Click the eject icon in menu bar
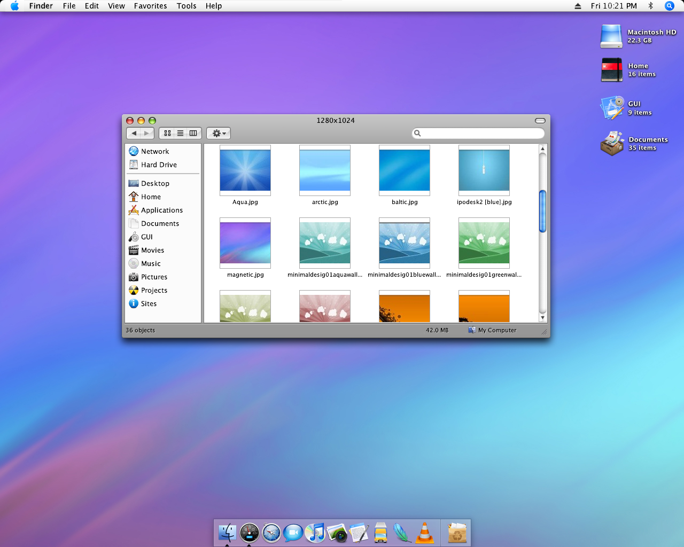Screen dimensions: 684x547 click(x=578, y=6)
